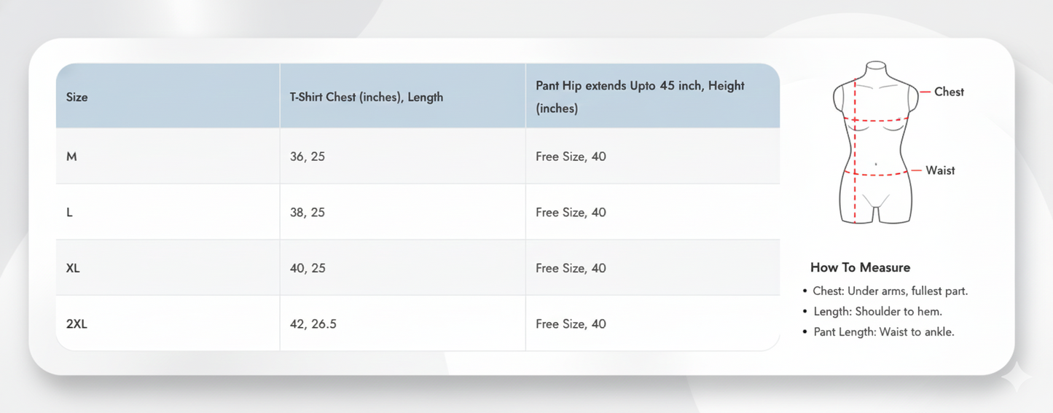Image resolution: width=1053 pixels, height=413 pixels.
Task: Click the 38, 25 chest measurement cell
Action: tap(308, 213)
